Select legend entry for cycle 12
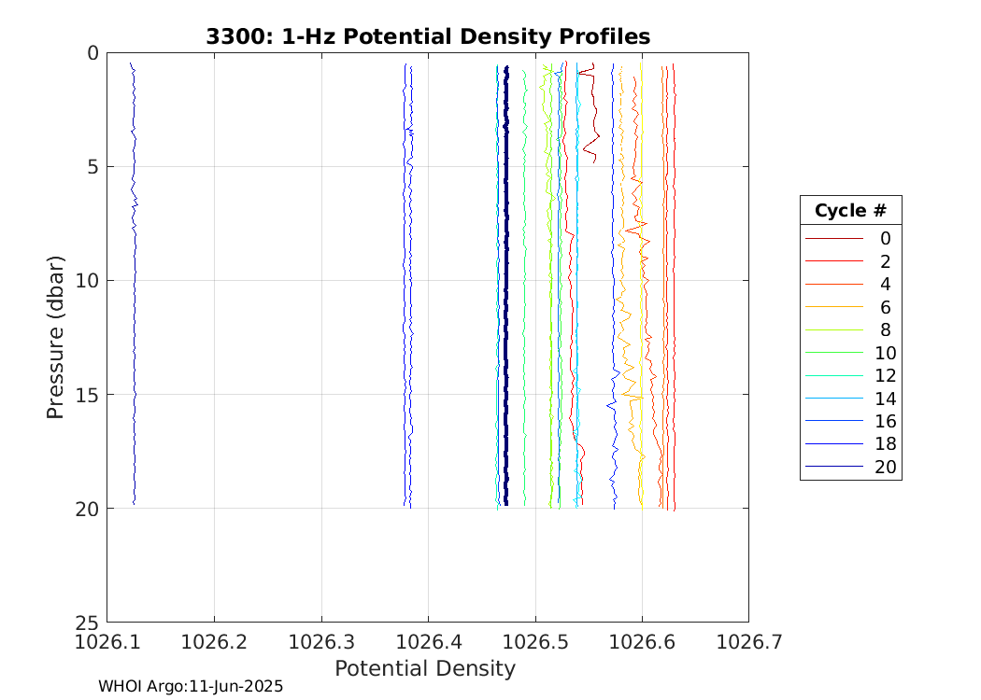Viewport: 981px width, 700px height. [x=850, y=375]
